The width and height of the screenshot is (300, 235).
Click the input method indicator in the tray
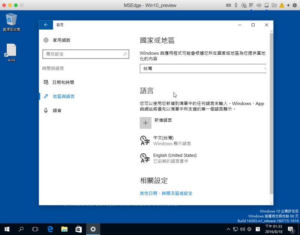tap(258, 229)
